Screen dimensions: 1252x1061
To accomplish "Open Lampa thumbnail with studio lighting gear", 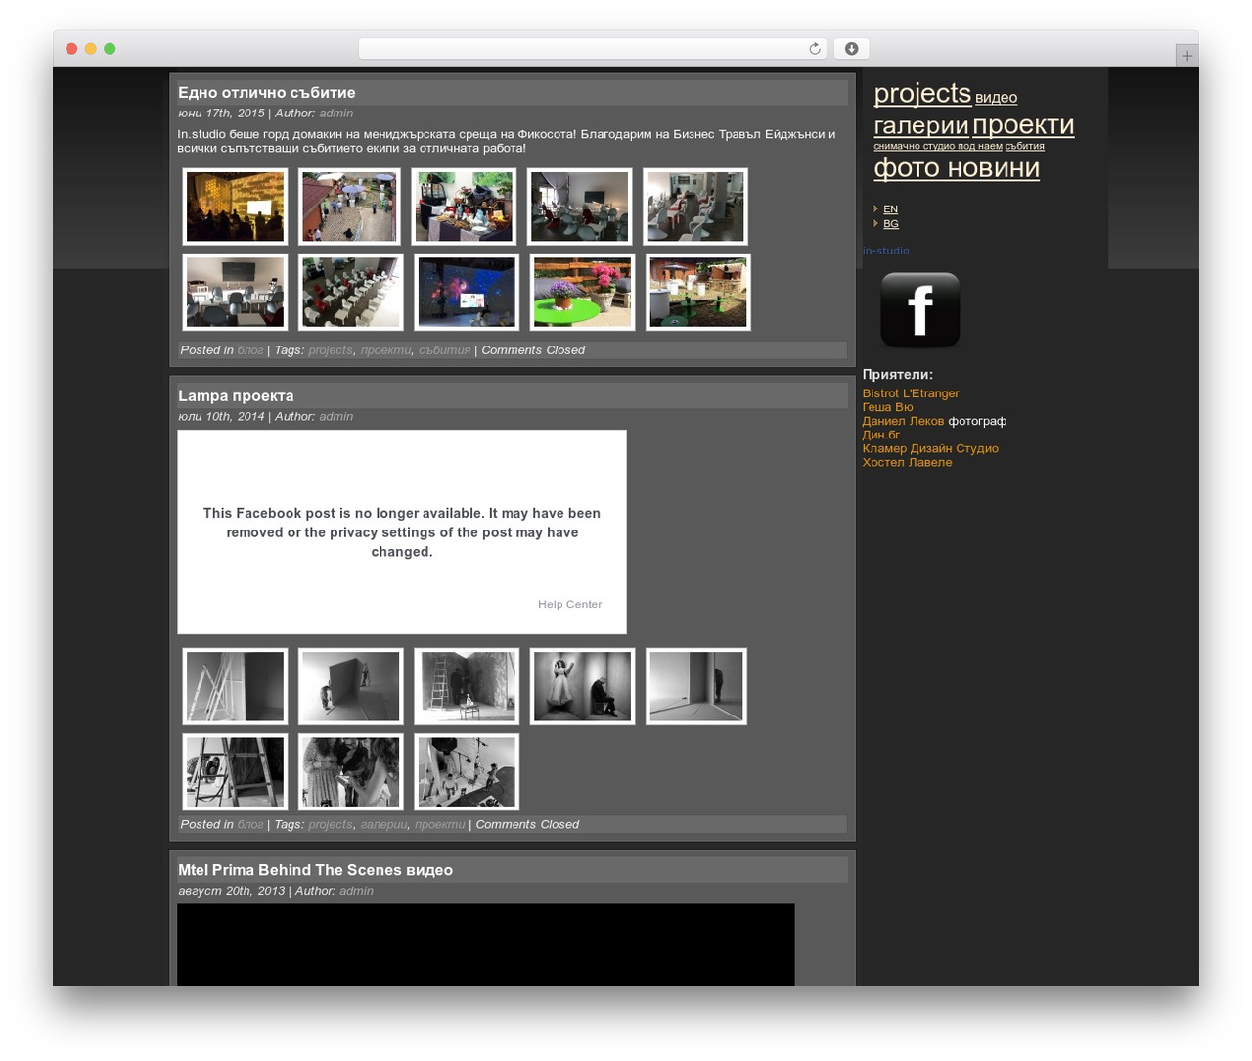I will coord(466,772).
